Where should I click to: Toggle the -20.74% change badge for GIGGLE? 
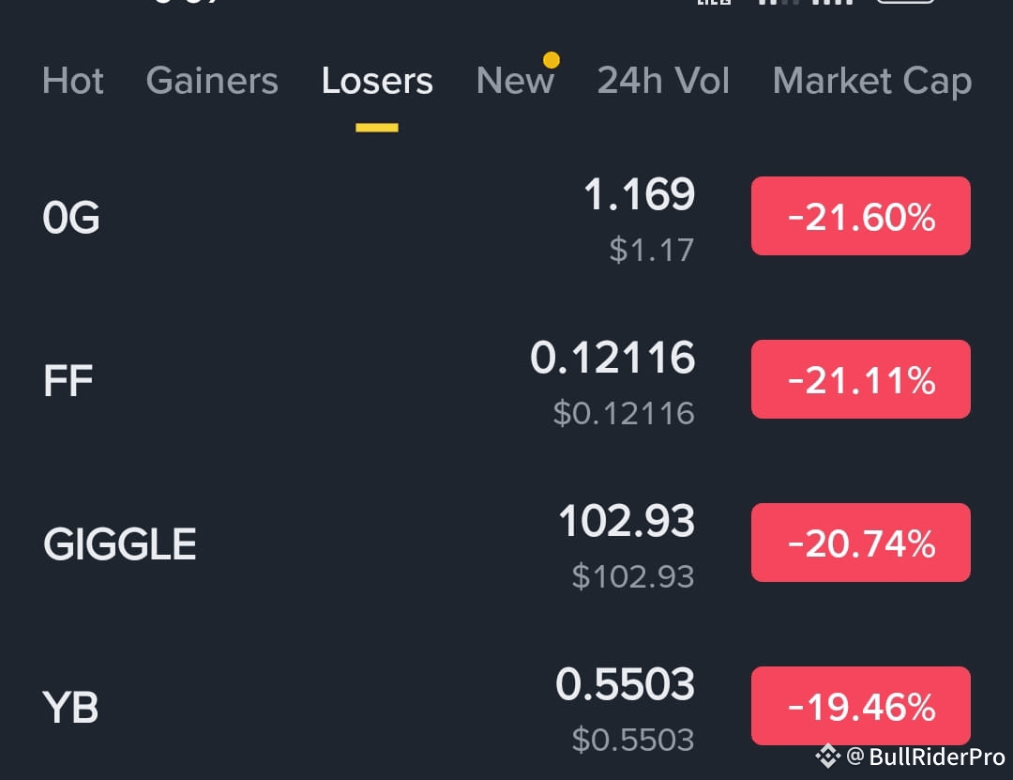pos(860,543)
